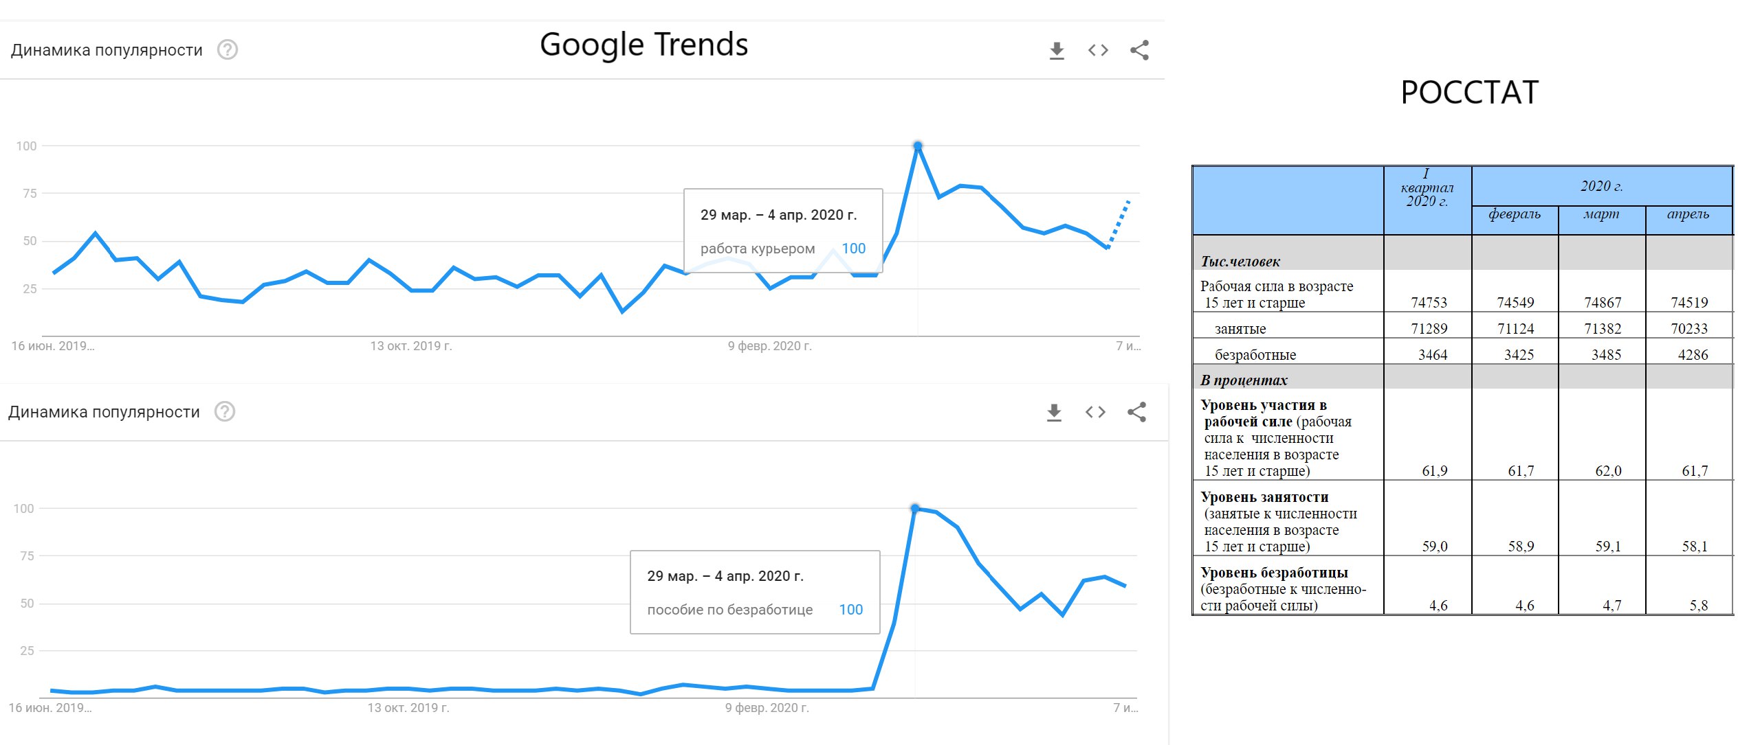Screen dimensions: 1760x745
Task: Click the пособие по безработице tooltip label
Action: pyautogui.click(x=729, y=610)
